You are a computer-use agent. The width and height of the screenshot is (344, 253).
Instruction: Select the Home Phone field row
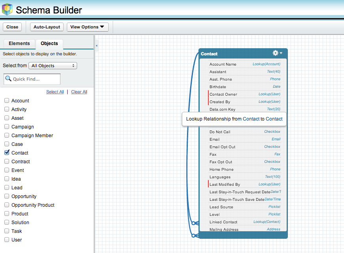[x=244, y=169]
